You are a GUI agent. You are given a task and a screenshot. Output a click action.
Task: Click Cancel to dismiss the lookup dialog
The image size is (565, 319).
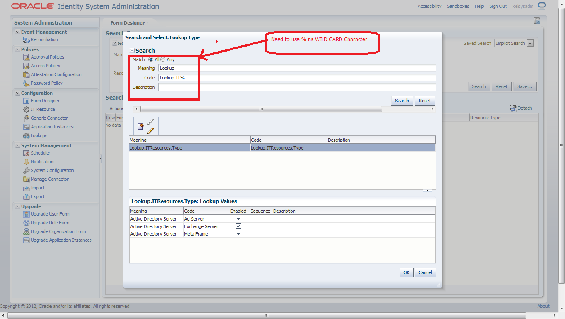[425, 272]
